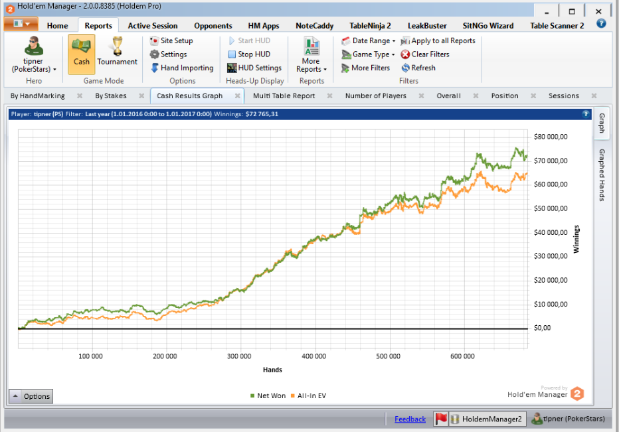
Task: Open Table Scanner 2 tab
Action: click(557, 26)
